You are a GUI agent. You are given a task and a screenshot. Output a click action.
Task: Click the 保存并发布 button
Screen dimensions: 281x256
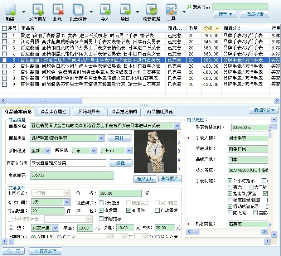[x=45, y=251]
